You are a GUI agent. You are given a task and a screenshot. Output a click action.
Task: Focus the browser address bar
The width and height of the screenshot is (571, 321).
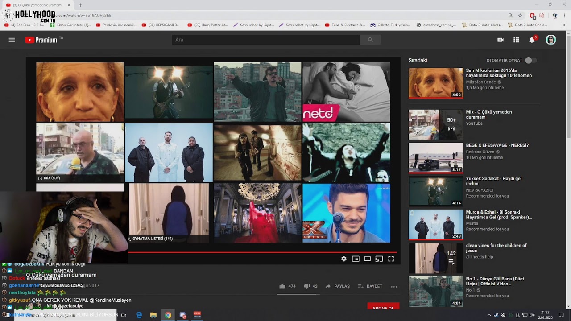[268, 16]
